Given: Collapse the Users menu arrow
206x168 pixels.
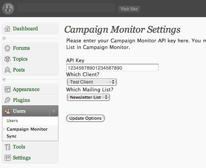Looking at the screenshot, I should point(54,111).
